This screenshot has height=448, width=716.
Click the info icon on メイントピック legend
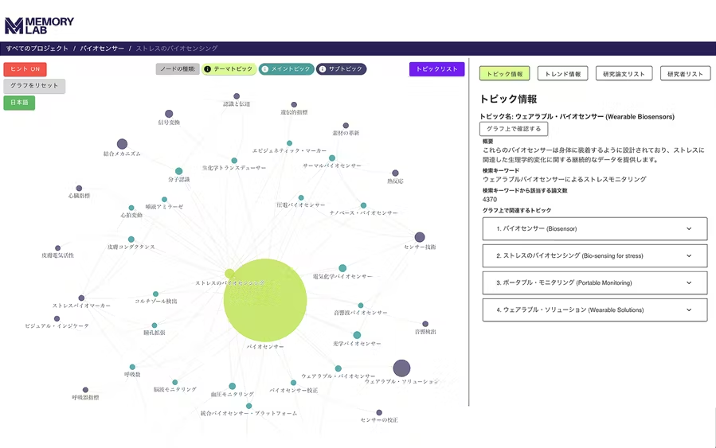pyautogui.click(x=265, y=69)
